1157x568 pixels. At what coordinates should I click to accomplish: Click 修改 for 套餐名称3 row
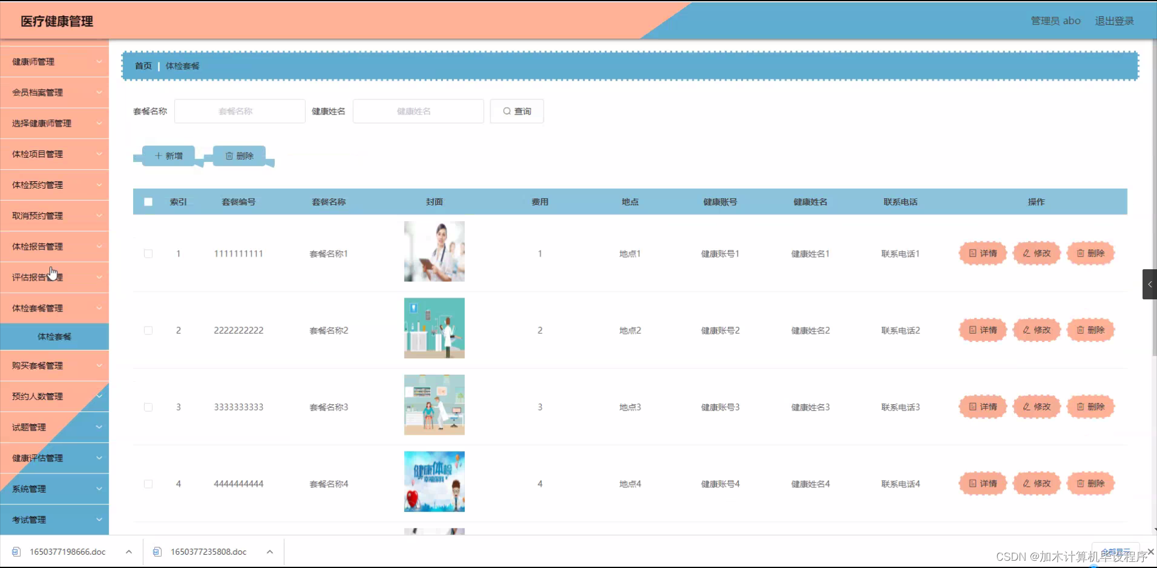point(1036,407)
